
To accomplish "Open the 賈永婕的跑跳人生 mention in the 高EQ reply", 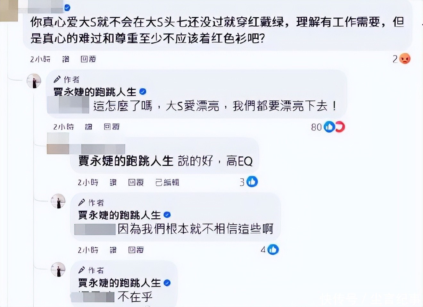I will click(x=126, y=161).
